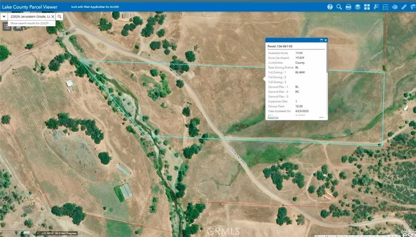
Task: Open the Help widget icon
Action: (x=330, y=7)
